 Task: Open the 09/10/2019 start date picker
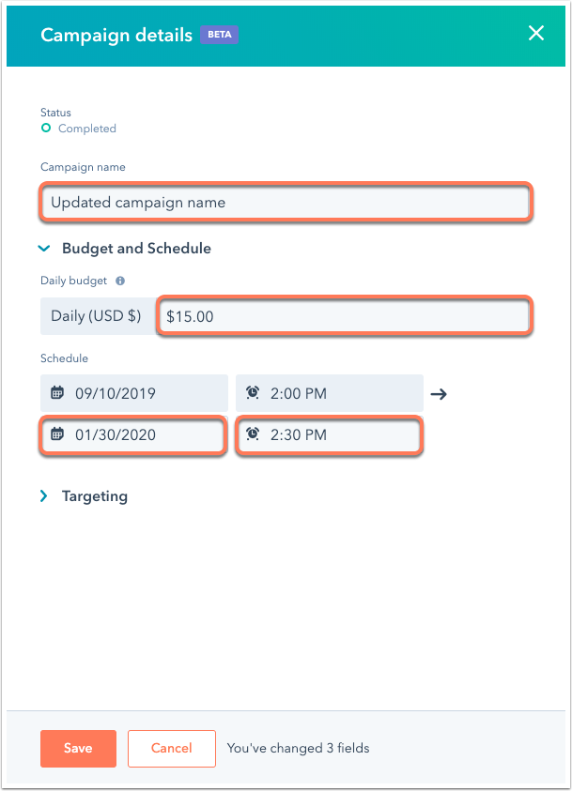[x=134, y=393]
